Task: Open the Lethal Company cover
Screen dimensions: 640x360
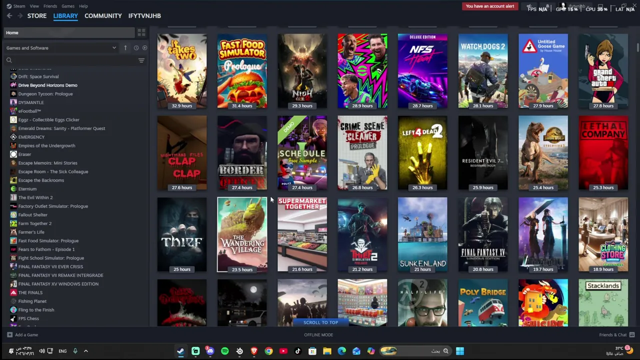Action: (603, 152)
